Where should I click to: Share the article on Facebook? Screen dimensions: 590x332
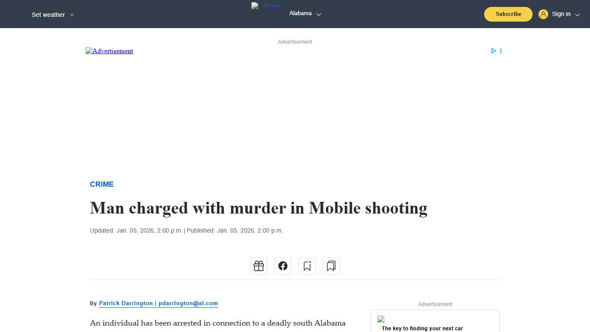coord(282,265)
